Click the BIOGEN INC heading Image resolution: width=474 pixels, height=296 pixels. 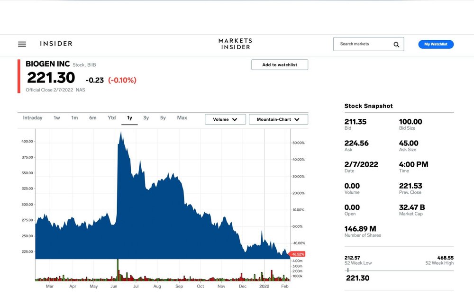pyautogui.click(x=47, y=64)
